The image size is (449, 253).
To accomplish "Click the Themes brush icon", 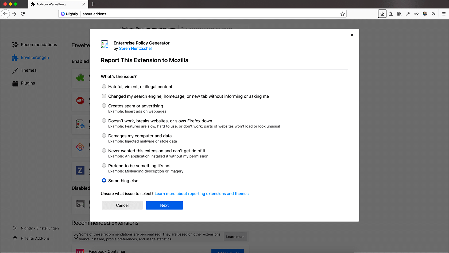I will [15, 70].
